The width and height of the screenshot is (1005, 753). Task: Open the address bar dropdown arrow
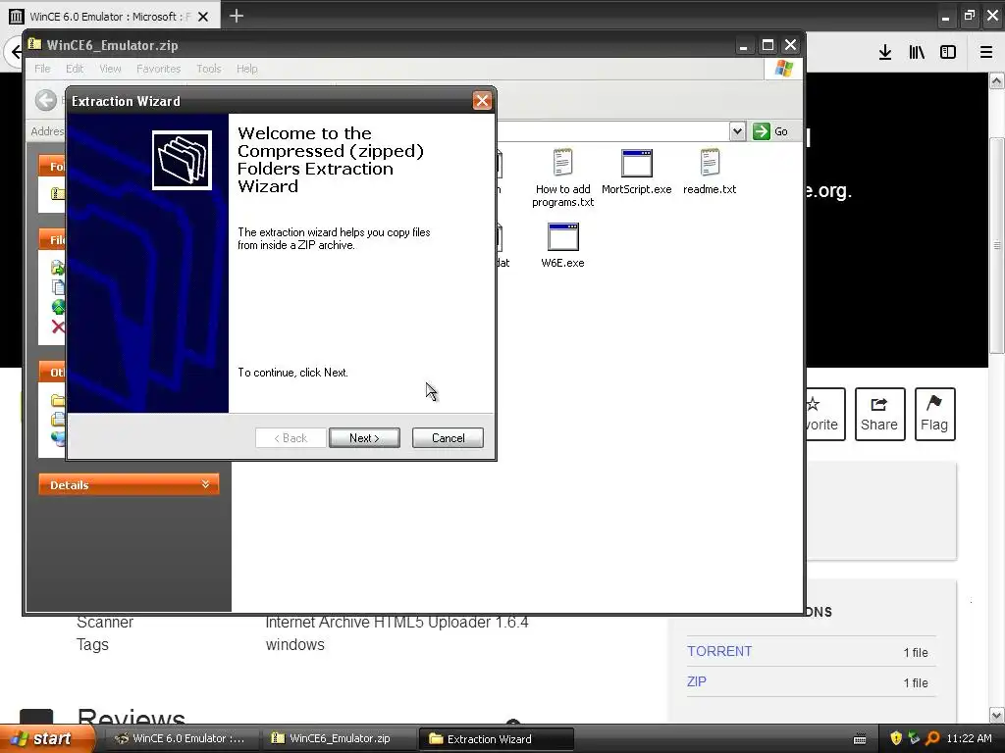click(737, 131)
